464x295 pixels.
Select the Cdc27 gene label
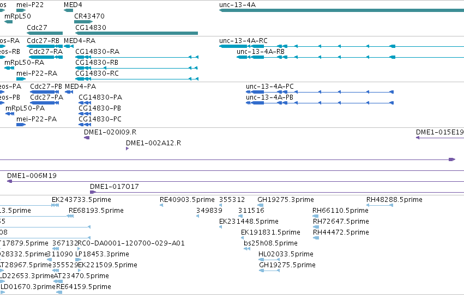click(37, 27)
